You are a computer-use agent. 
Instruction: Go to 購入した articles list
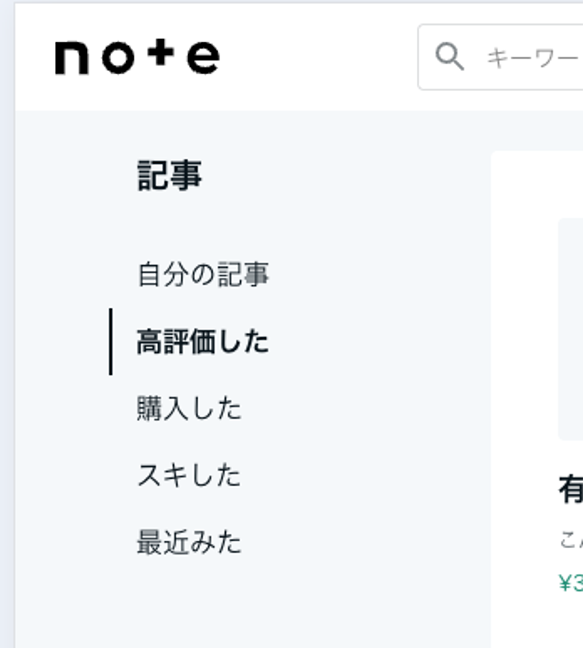pyautogui.click(x=189, y=408)
